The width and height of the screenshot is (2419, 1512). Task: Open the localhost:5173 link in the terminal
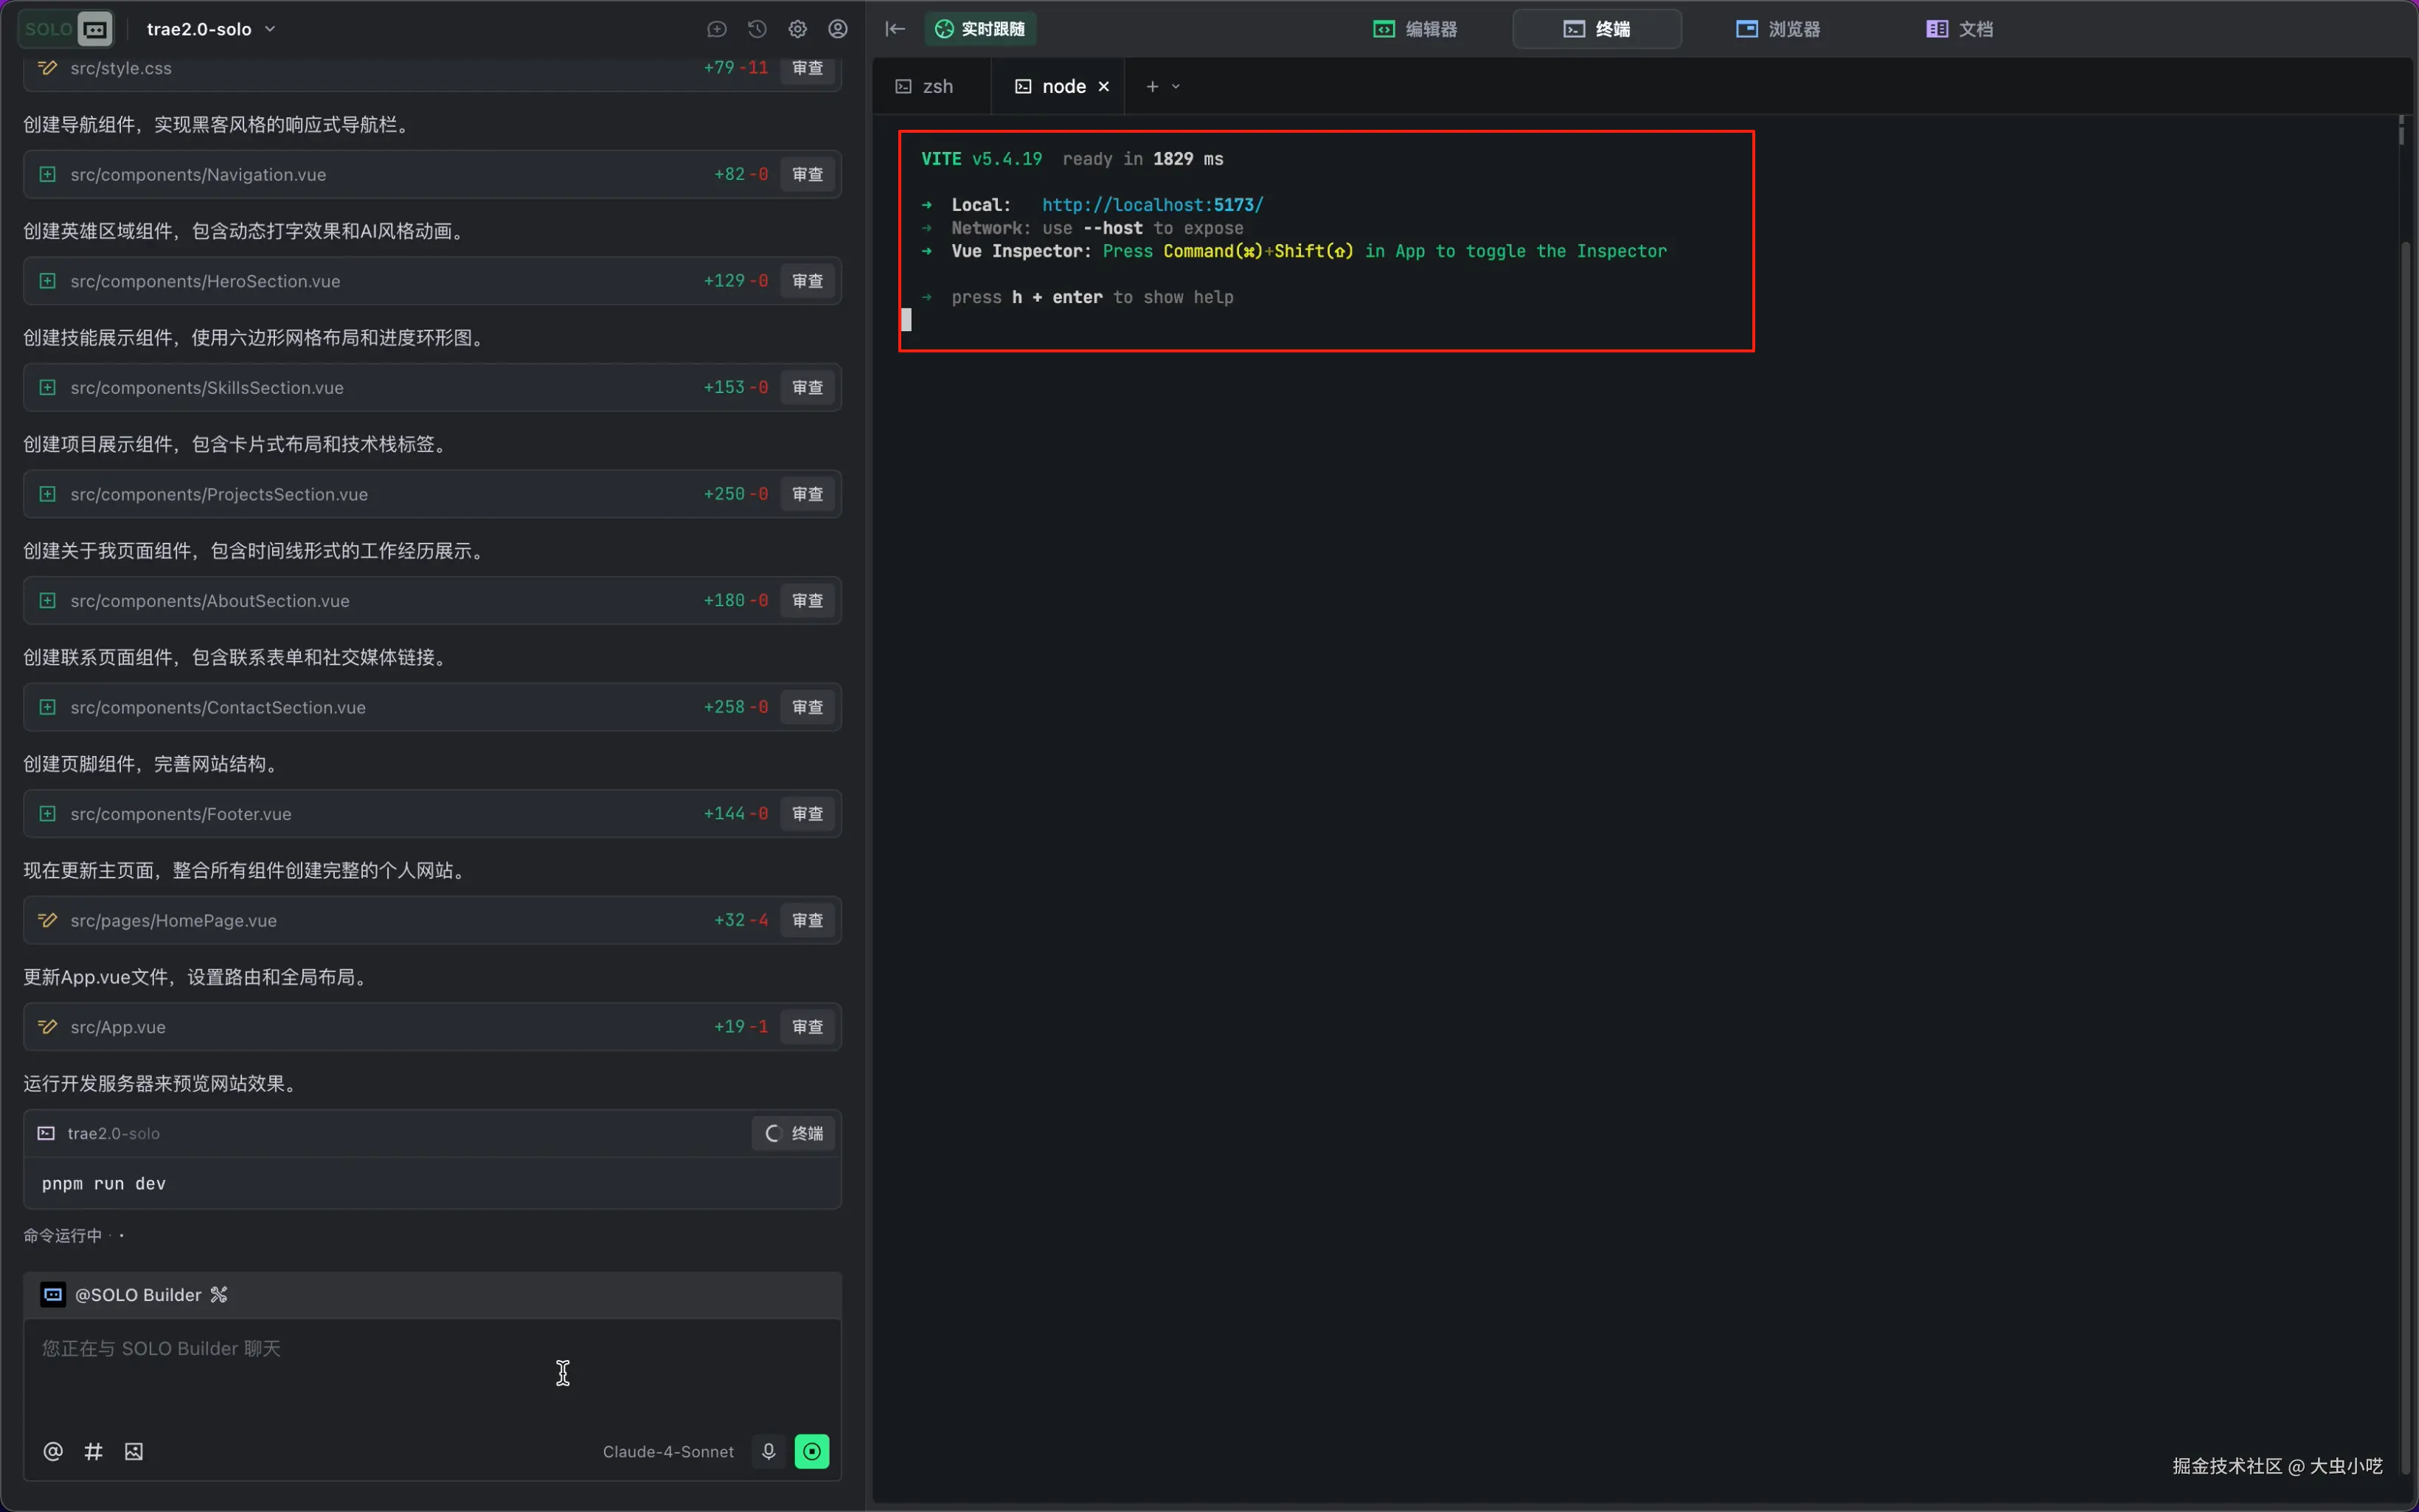[1151, 205]
